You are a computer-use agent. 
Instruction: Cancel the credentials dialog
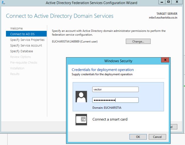click(x=157, y=137)
